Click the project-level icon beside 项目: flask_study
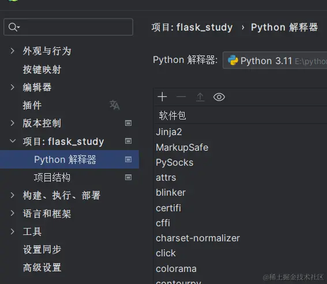This screenshot has width=327, height=284. coord(128,141)
